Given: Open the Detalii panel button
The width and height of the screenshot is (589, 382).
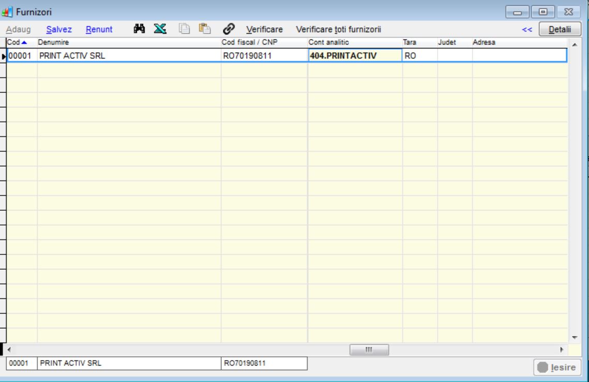Looking at the screenshot, I should point(560,29).
